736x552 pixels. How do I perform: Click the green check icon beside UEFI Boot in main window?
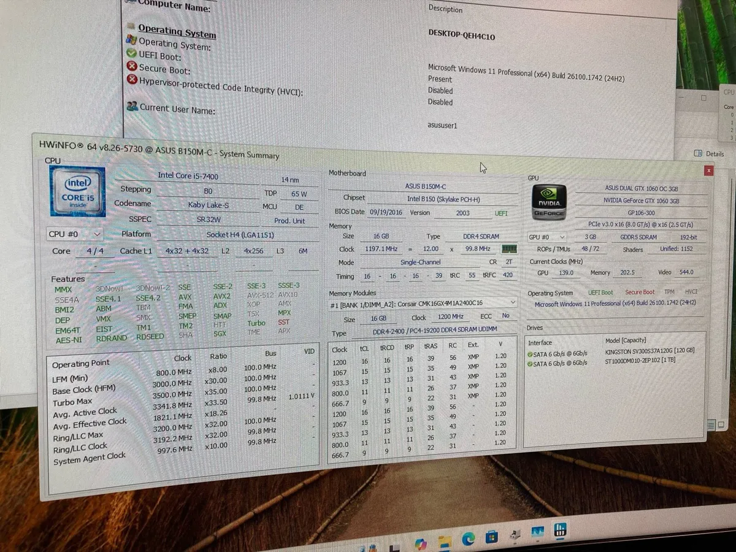[132, 53]
